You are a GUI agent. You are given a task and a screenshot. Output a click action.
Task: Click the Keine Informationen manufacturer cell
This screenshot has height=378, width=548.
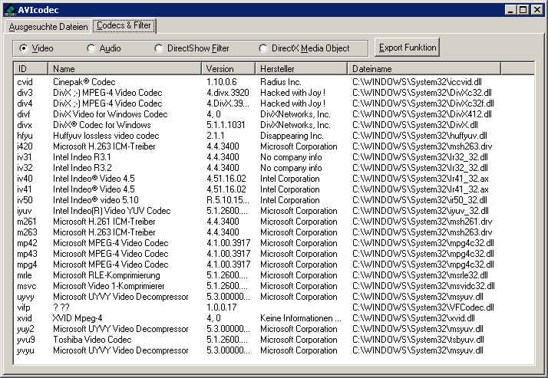301,318
